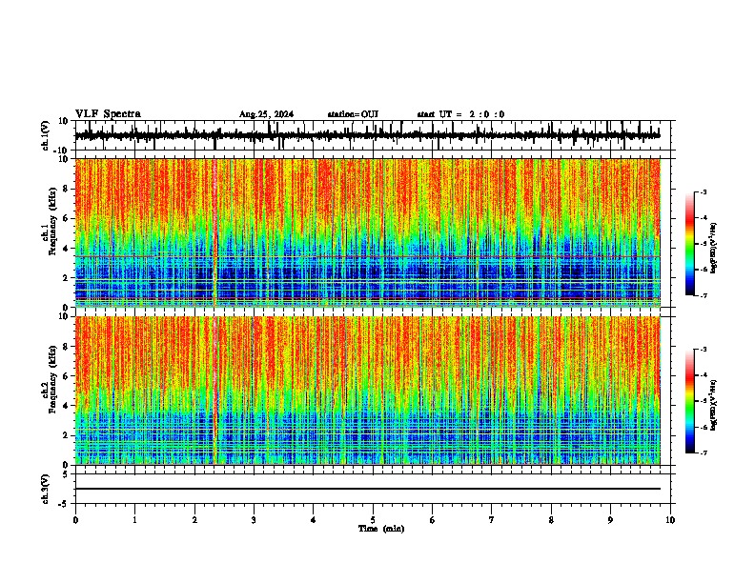The image size is (755, 583).
Task: Click tick label "9" on the time axis
Action: click(610, 520)
